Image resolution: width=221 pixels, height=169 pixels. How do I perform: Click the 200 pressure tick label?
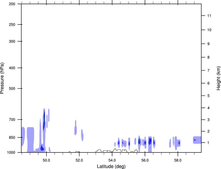pyautogui.click(x=12, y=4)
